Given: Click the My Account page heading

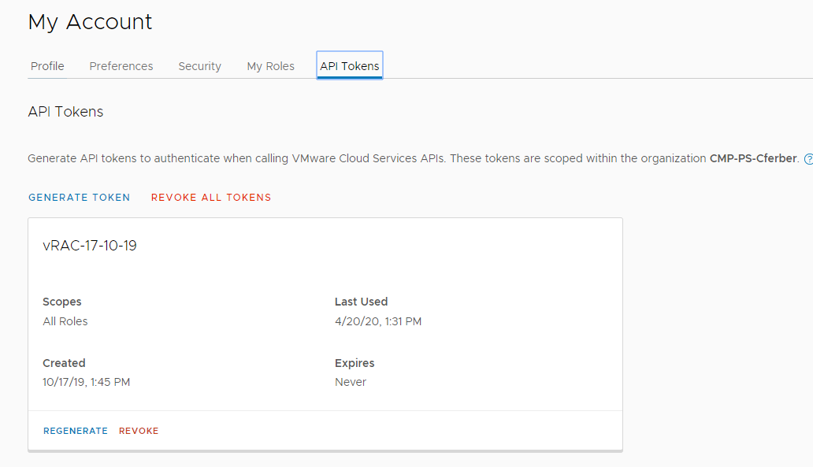Looking at the screenshot, I should pos(91,22).
